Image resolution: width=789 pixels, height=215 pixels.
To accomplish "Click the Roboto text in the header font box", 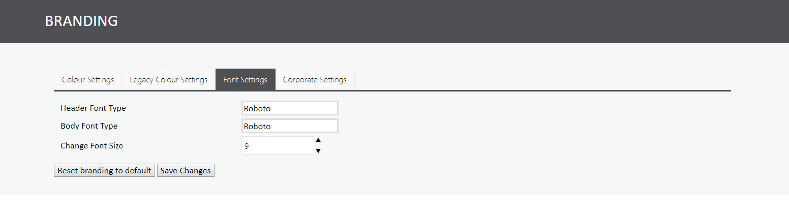I will pos(257,108).
